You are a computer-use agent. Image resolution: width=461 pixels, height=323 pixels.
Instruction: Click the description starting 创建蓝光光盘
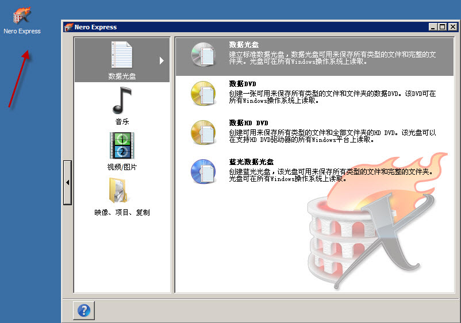pyautogui.click(x=331, y=175)
